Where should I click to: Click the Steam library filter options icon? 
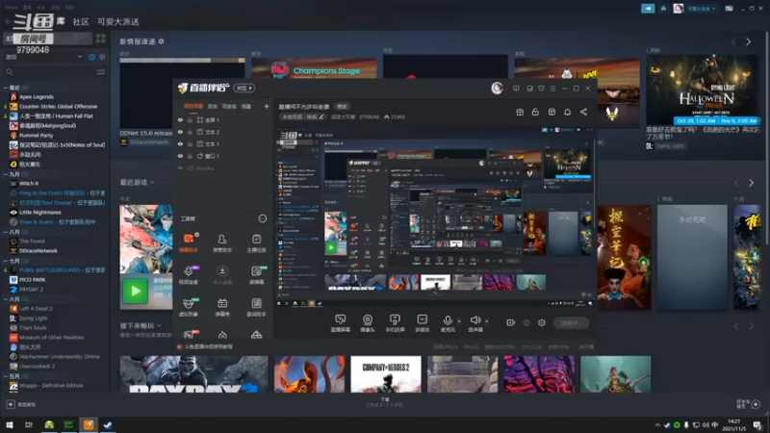101,72
